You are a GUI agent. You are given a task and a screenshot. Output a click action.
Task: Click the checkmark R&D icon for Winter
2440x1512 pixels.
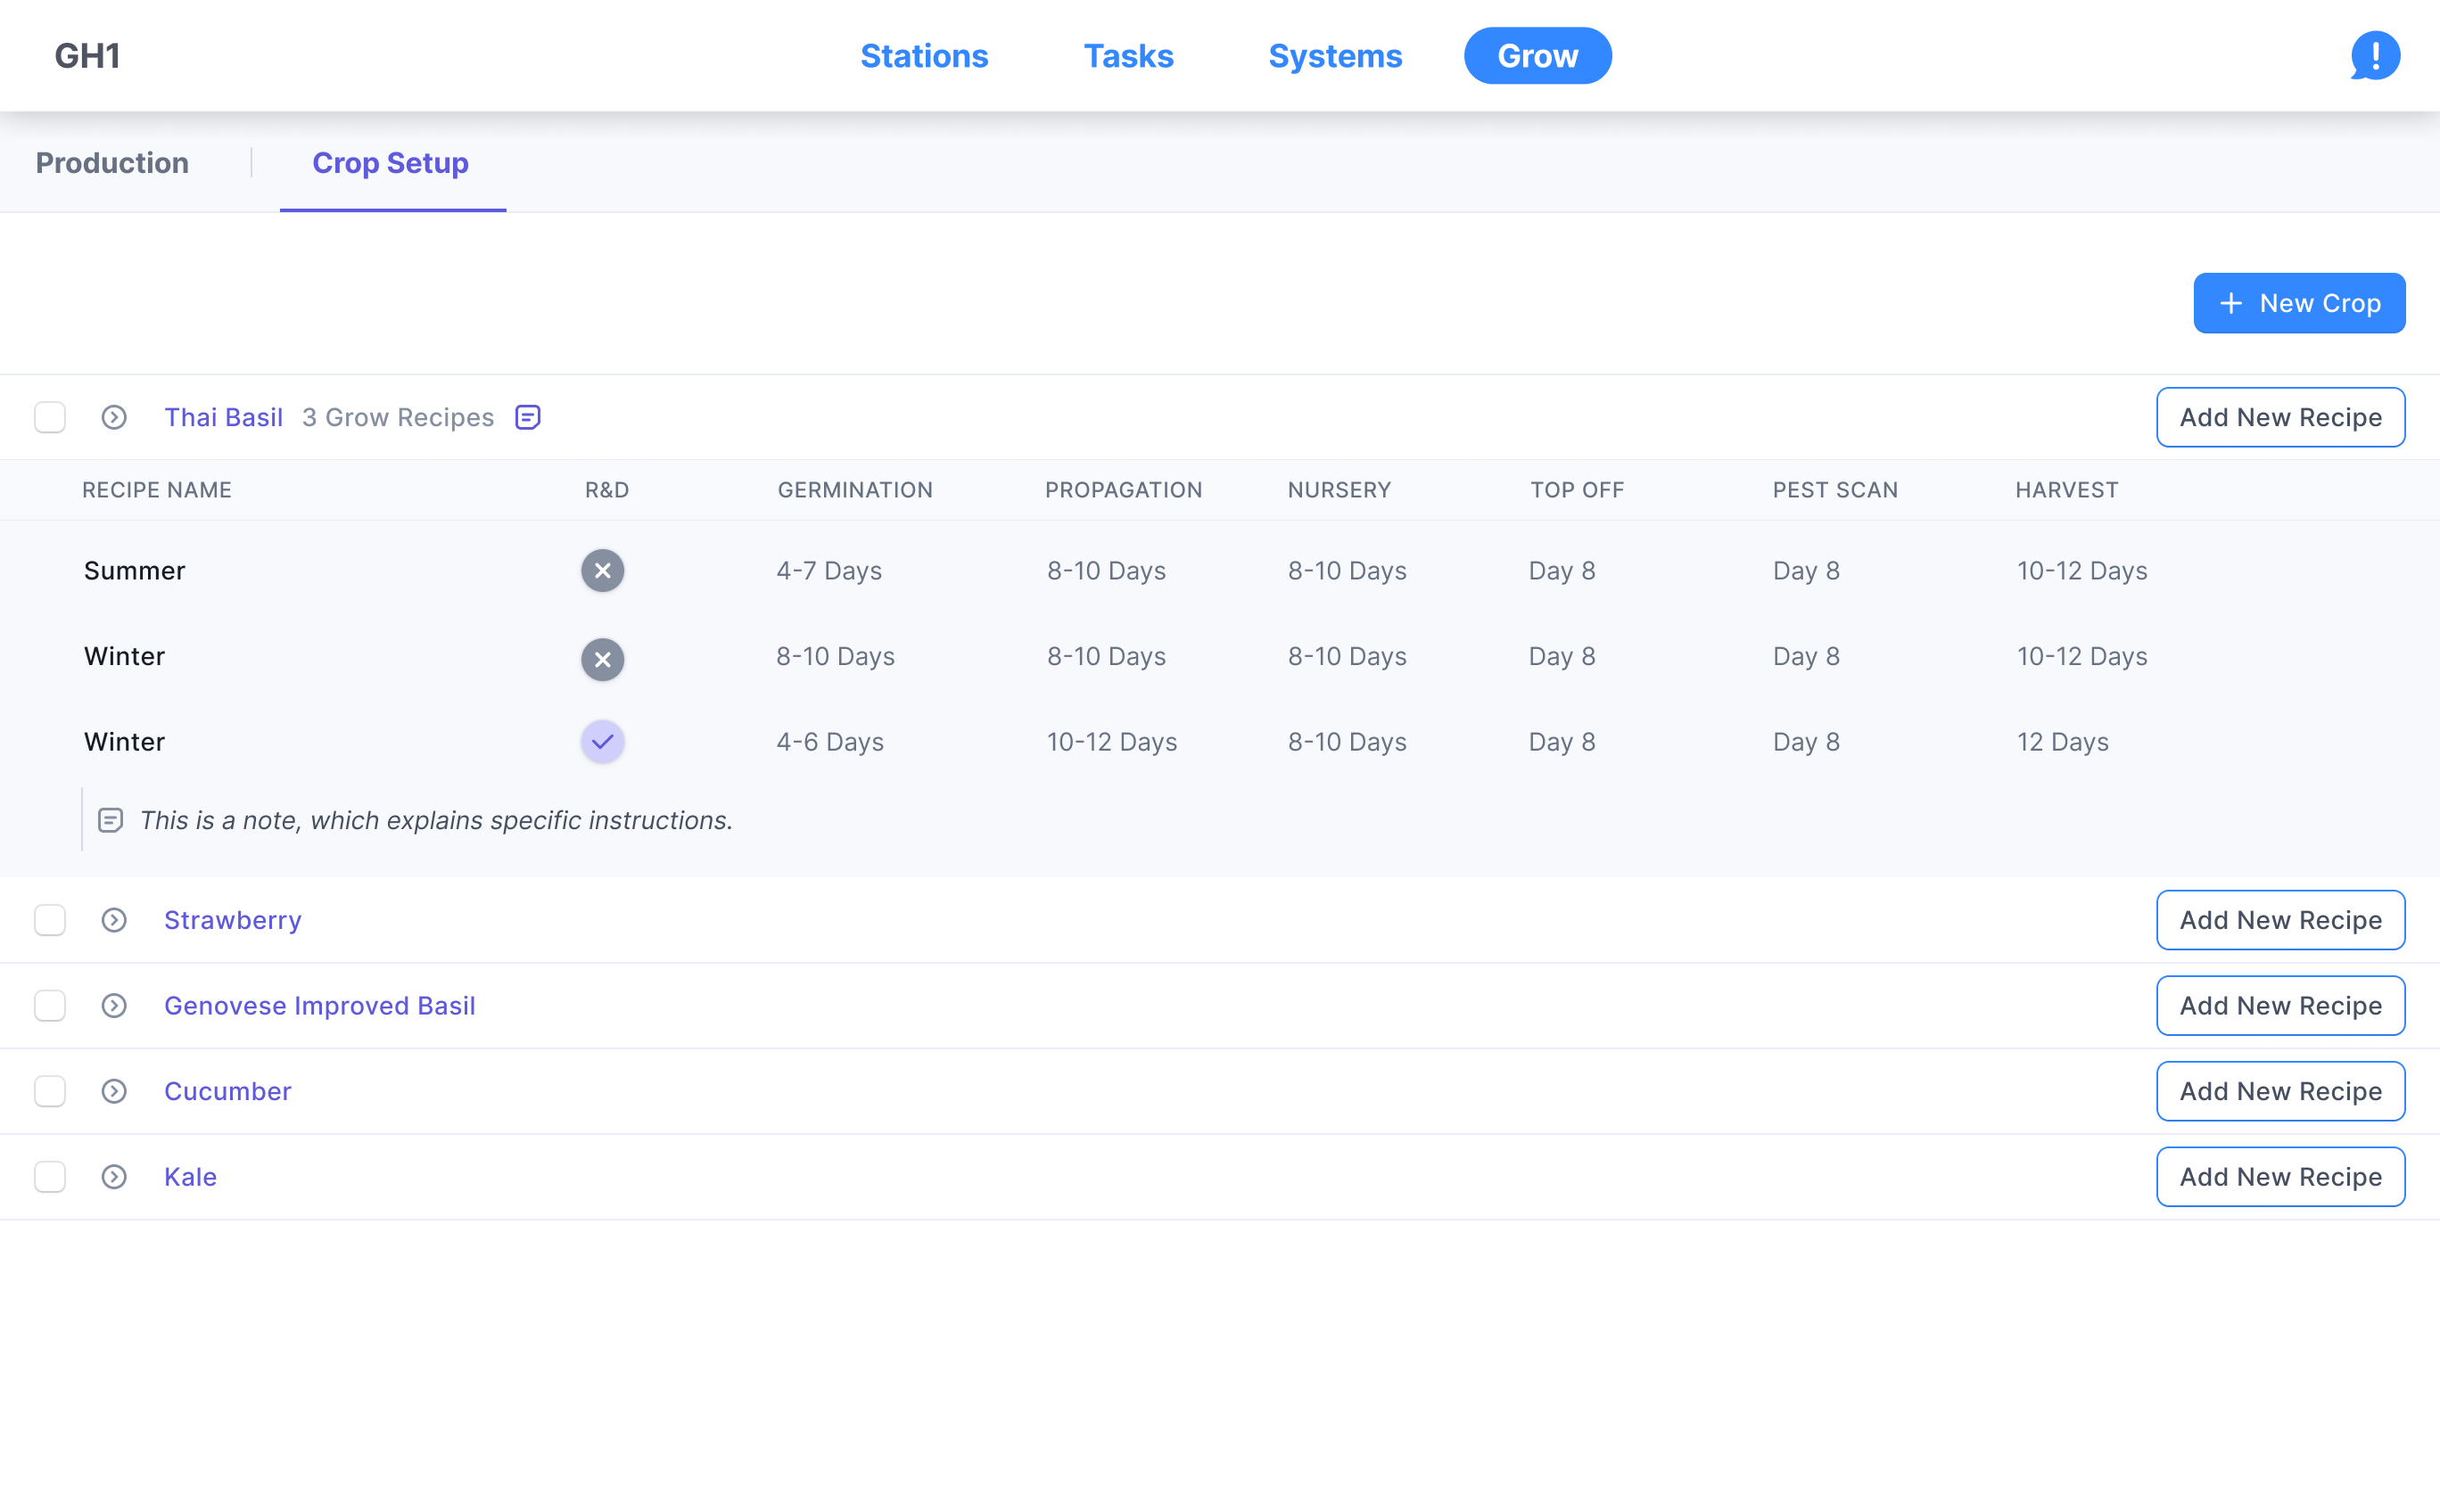tap(602, 742)
